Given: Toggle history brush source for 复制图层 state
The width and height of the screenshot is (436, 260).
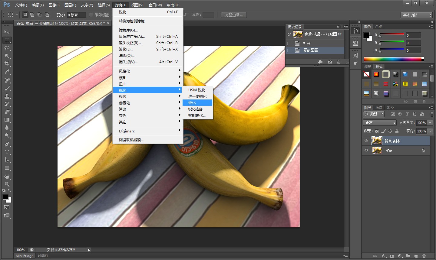Looking at the screenshot, I should 289,50.
